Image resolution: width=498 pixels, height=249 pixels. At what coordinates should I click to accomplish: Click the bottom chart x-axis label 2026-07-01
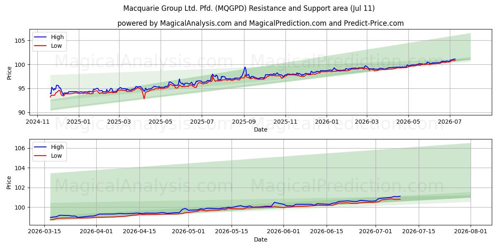[x=376, y=232]
